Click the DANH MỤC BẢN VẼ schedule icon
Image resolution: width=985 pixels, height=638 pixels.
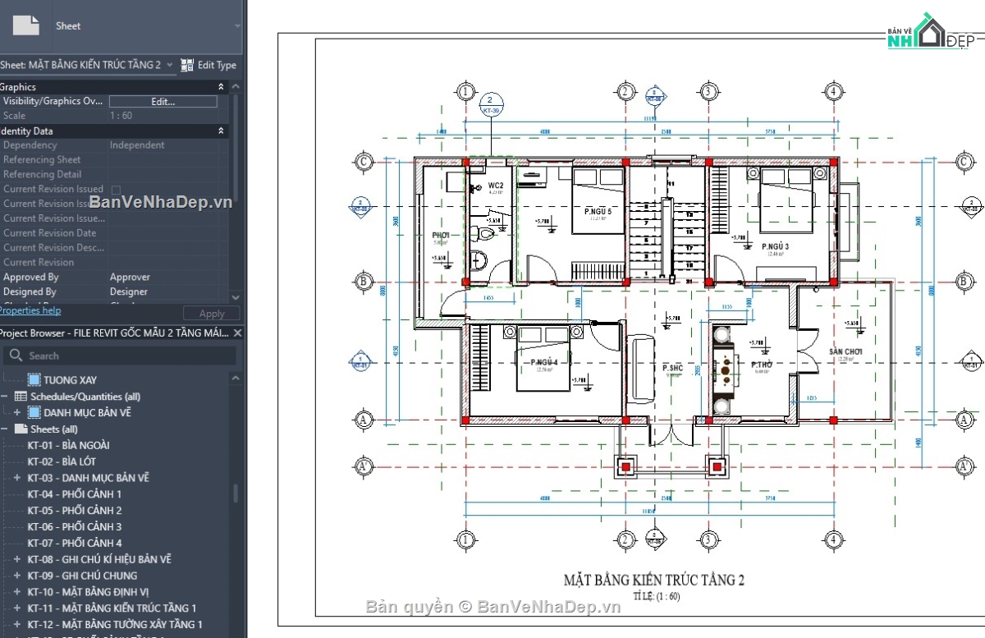(x=34, y=412)
